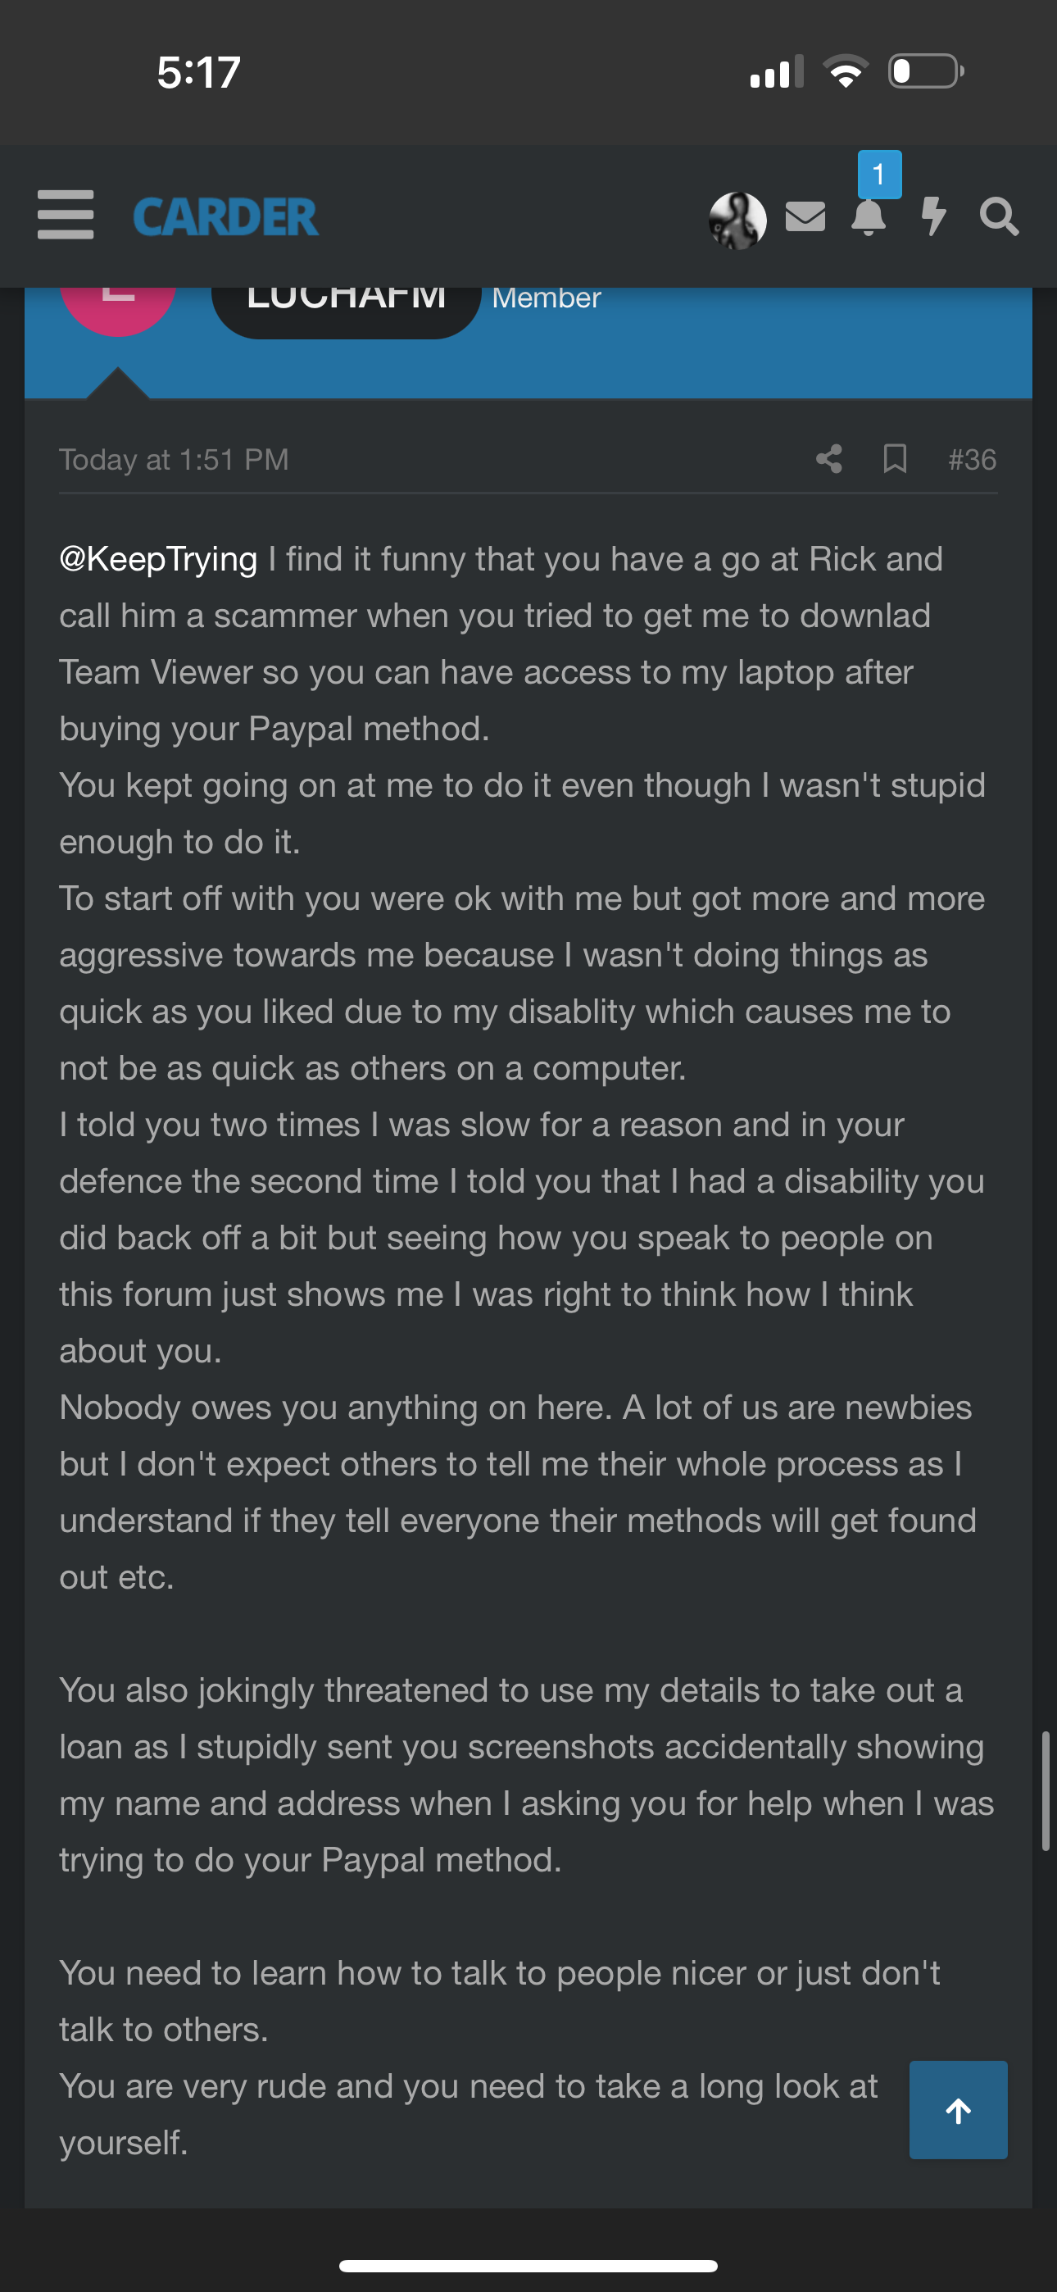Screen dimensions: 1057x2292
Task: Open the forum search magnifier icon
Action: click(998, 217)
